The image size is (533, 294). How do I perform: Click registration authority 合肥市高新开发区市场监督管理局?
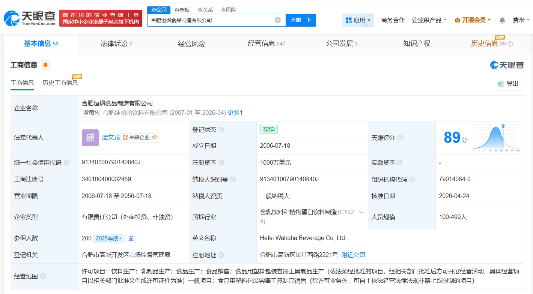(x=126, y=255)
